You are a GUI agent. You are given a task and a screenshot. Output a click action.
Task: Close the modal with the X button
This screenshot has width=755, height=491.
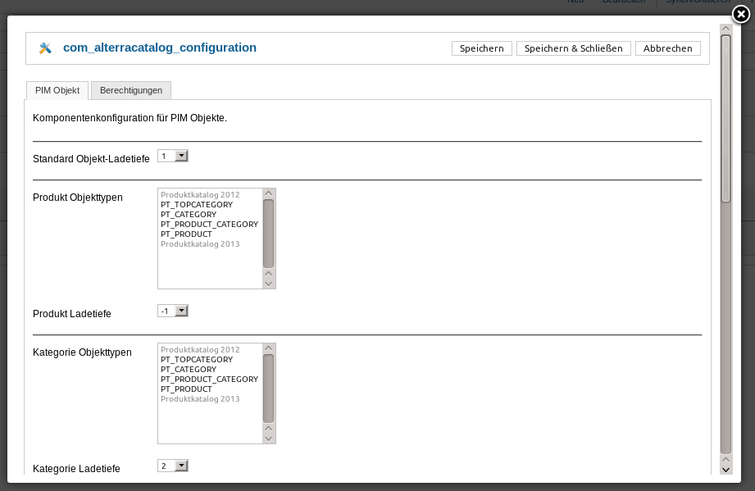(x=740, y=14)
